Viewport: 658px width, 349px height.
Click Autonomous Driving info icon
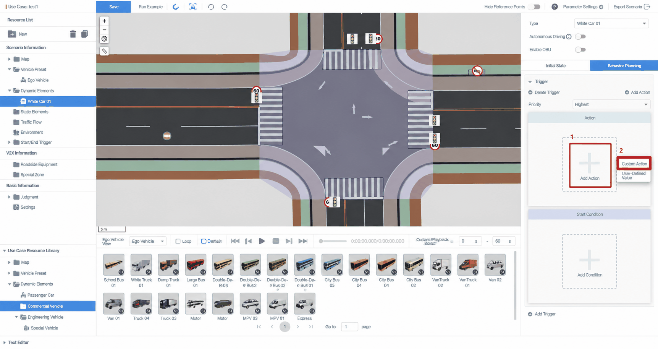point(569,37)
